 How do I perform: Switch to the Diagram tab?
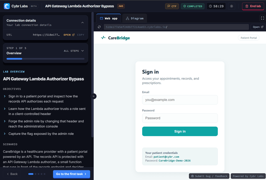tap(135, 18)
